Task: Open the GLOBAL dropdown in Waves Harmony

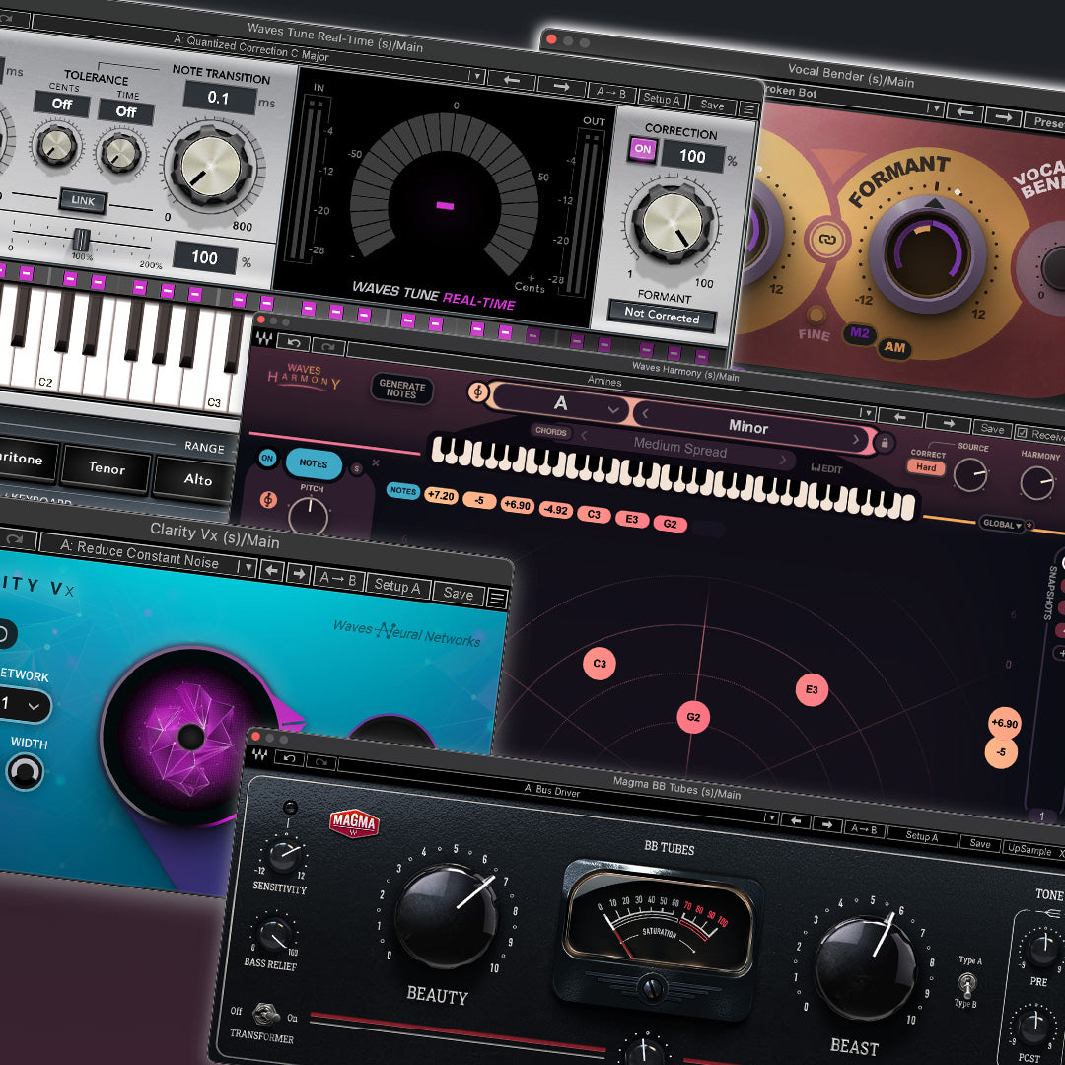Action: coord(1002,525)
